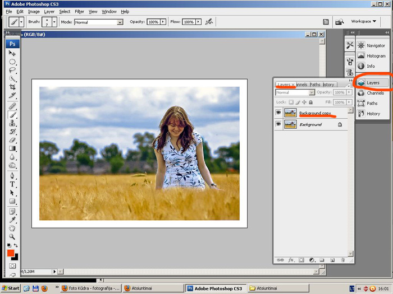This screenshot has width=393, height=294.
Task: Click the Windows Start button
Action: point(11,288)
